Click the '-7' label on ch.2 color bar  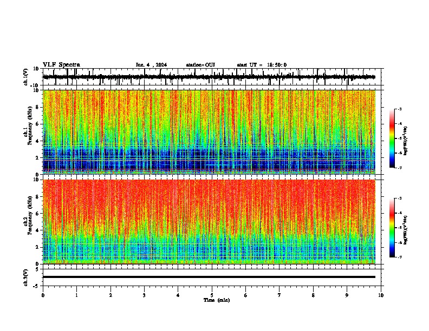click(x=399, y=257)
